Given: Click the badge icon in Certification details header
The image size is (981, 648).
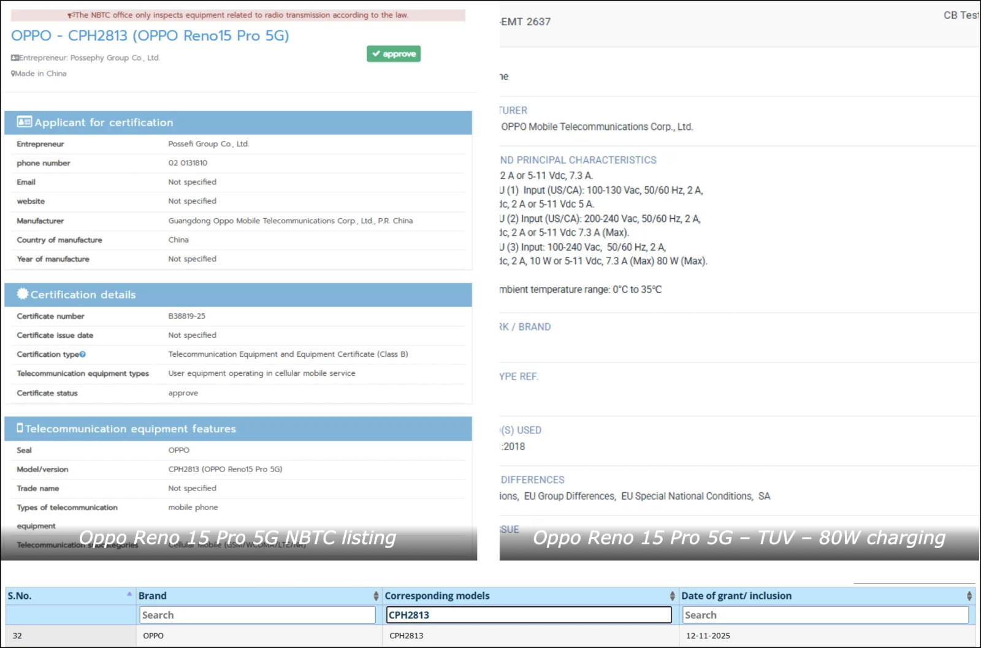Looking at the screenshot, I should (23, 294).
